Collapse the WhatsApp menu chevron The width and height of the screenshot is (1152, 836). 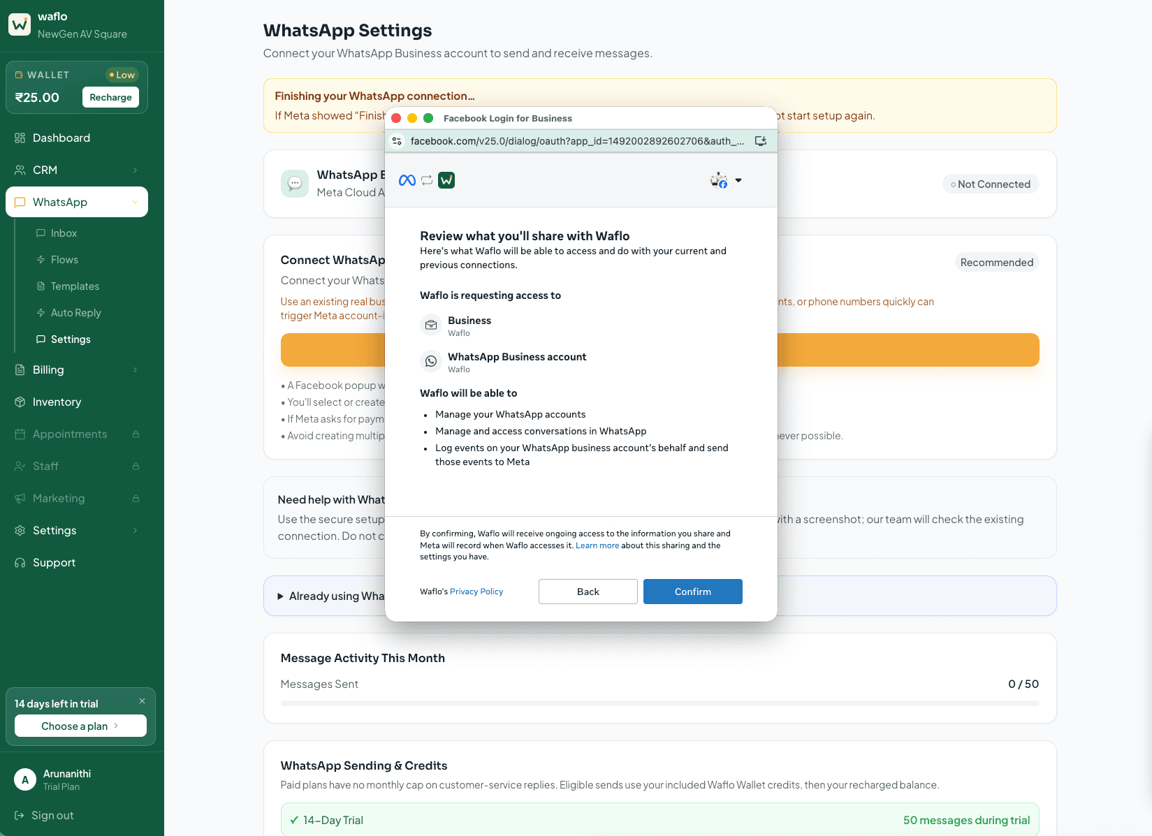pos(136,202)
